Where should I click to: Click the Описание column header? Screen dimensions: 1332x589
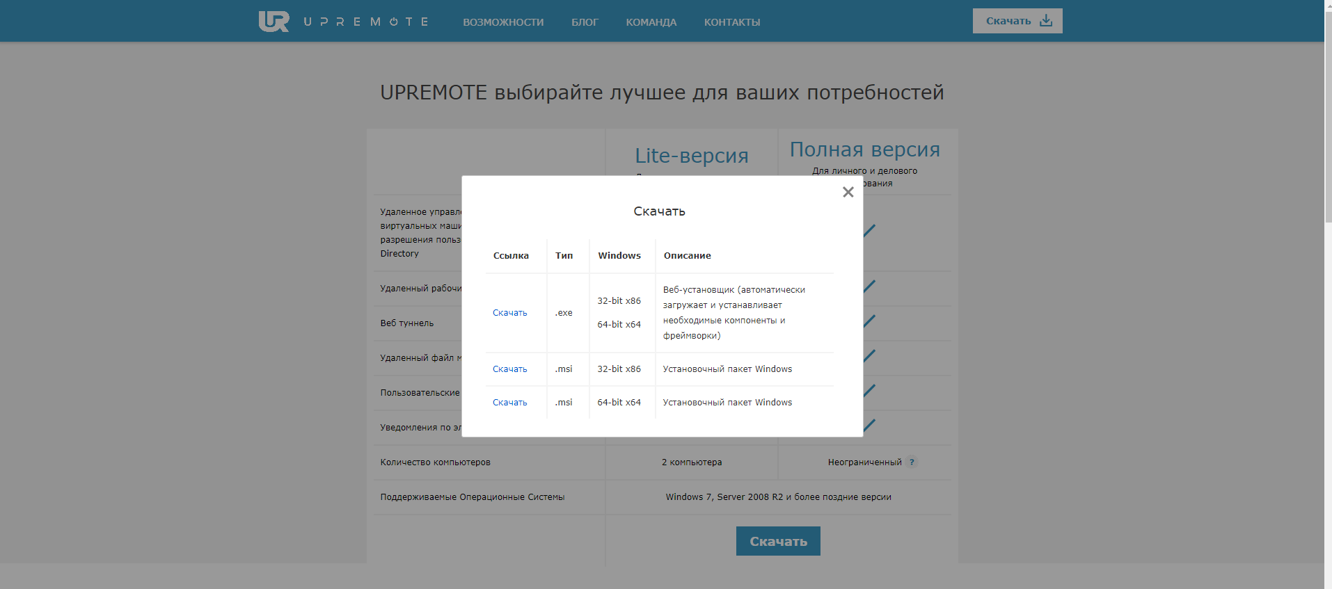688,256
